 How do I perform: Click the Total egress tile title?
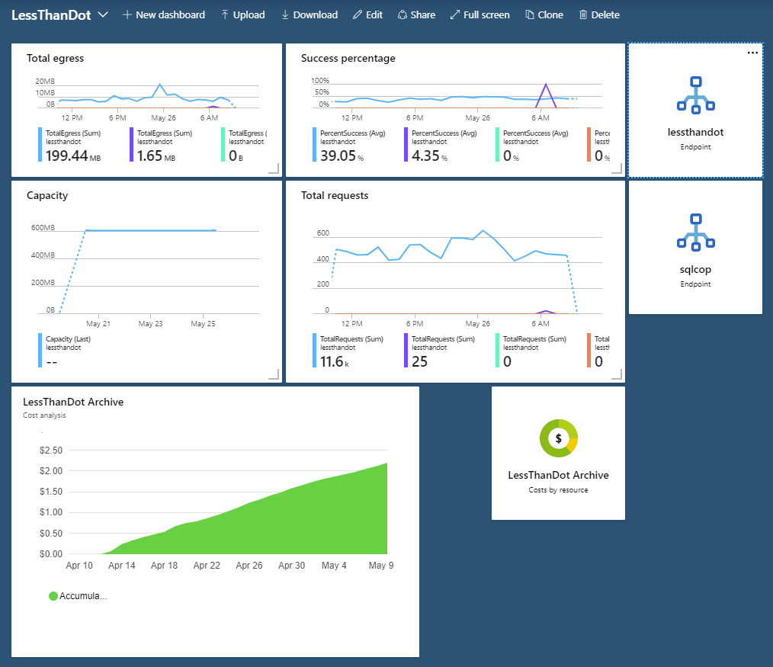[x=55, y=58]
